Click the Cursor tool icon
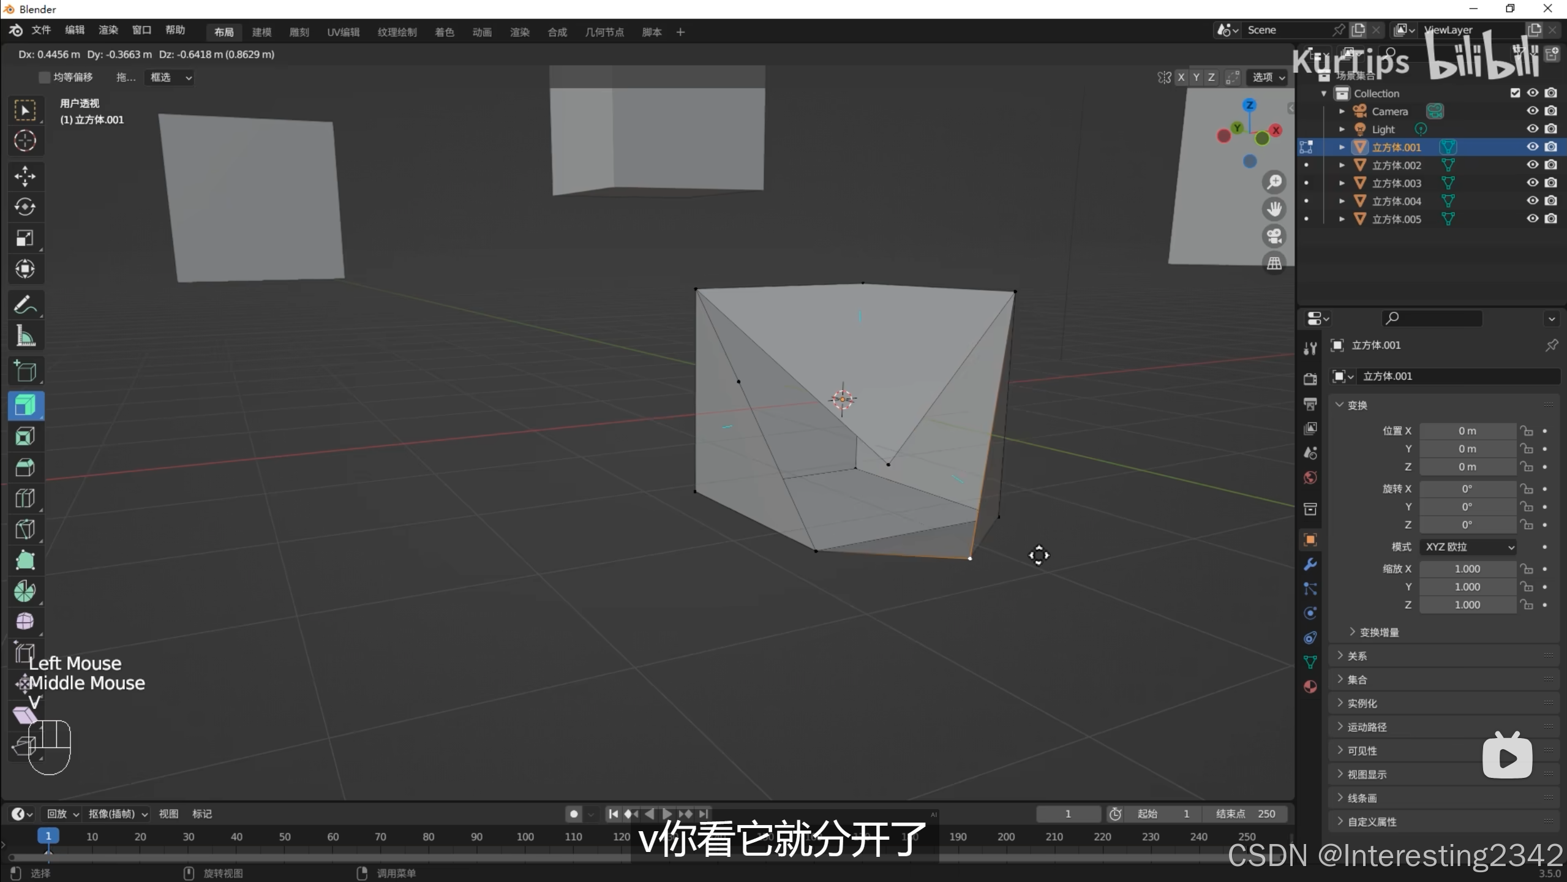 (x=25, y=141)
